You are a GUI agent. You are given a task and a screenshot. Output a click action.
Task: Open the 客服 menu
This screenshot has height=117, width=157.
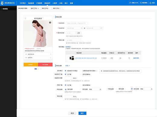click(71, 3)
